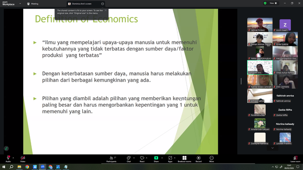Select Zaskia Mifta participant tile
The width and height of the screenshot is (303, 170).
click(285, 110)
